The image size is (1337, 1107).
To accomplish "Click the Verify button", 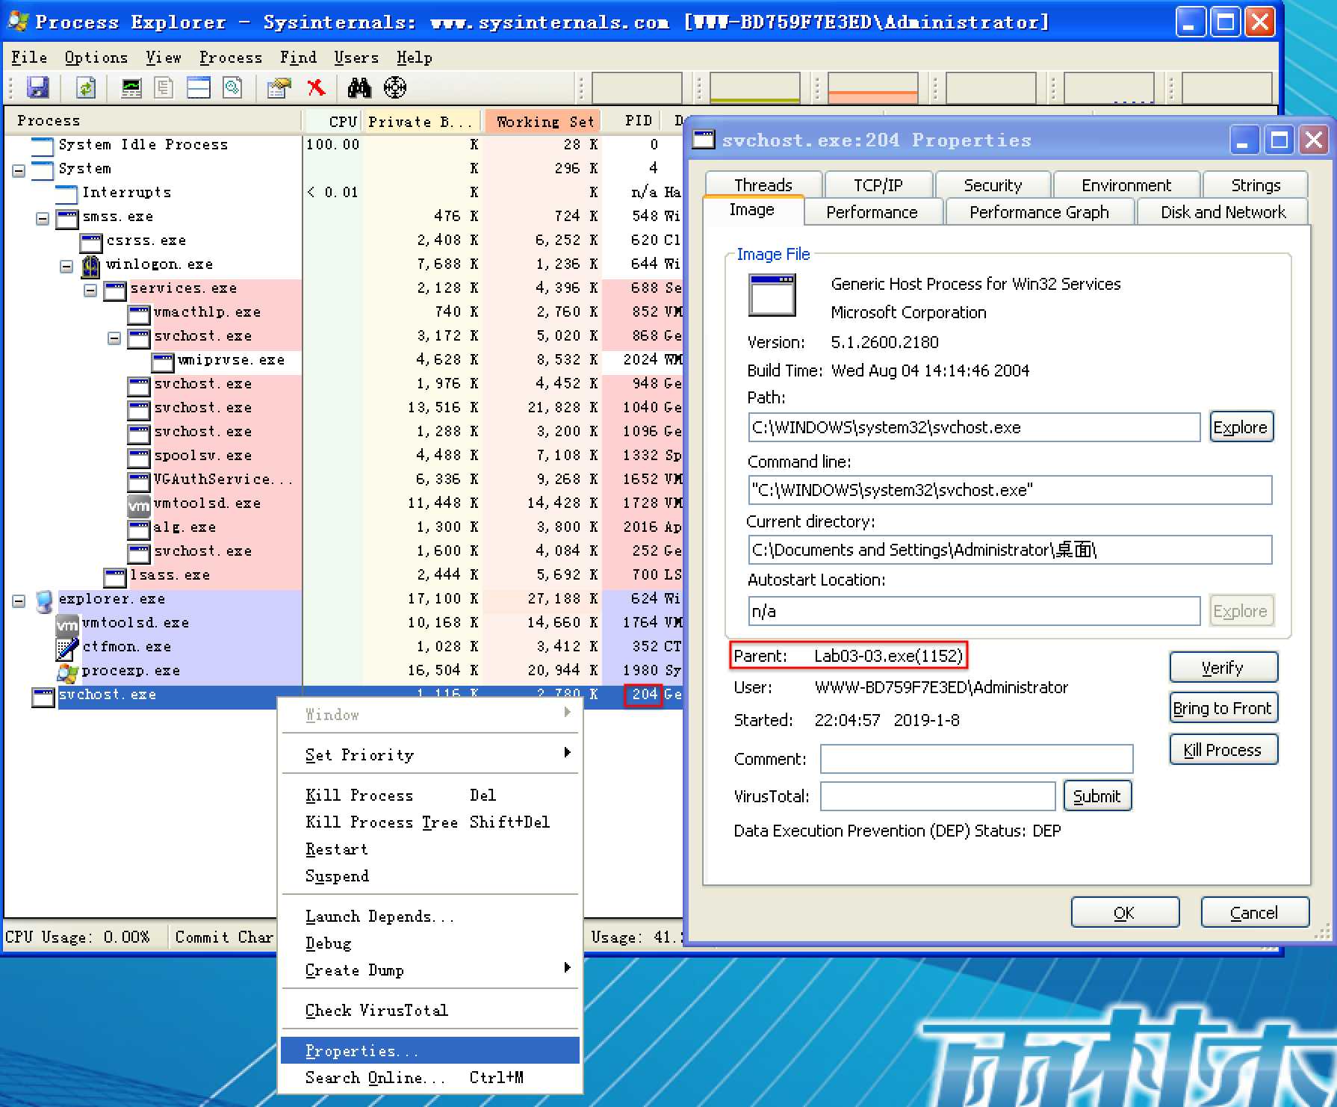I will tap(1223, 667).
